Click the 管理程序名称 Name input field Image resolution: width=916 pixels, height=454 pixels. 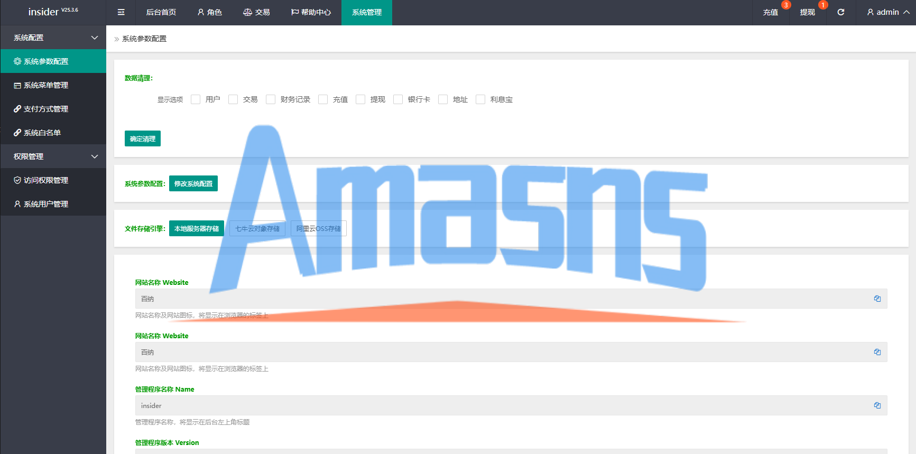tap(511, 405)
